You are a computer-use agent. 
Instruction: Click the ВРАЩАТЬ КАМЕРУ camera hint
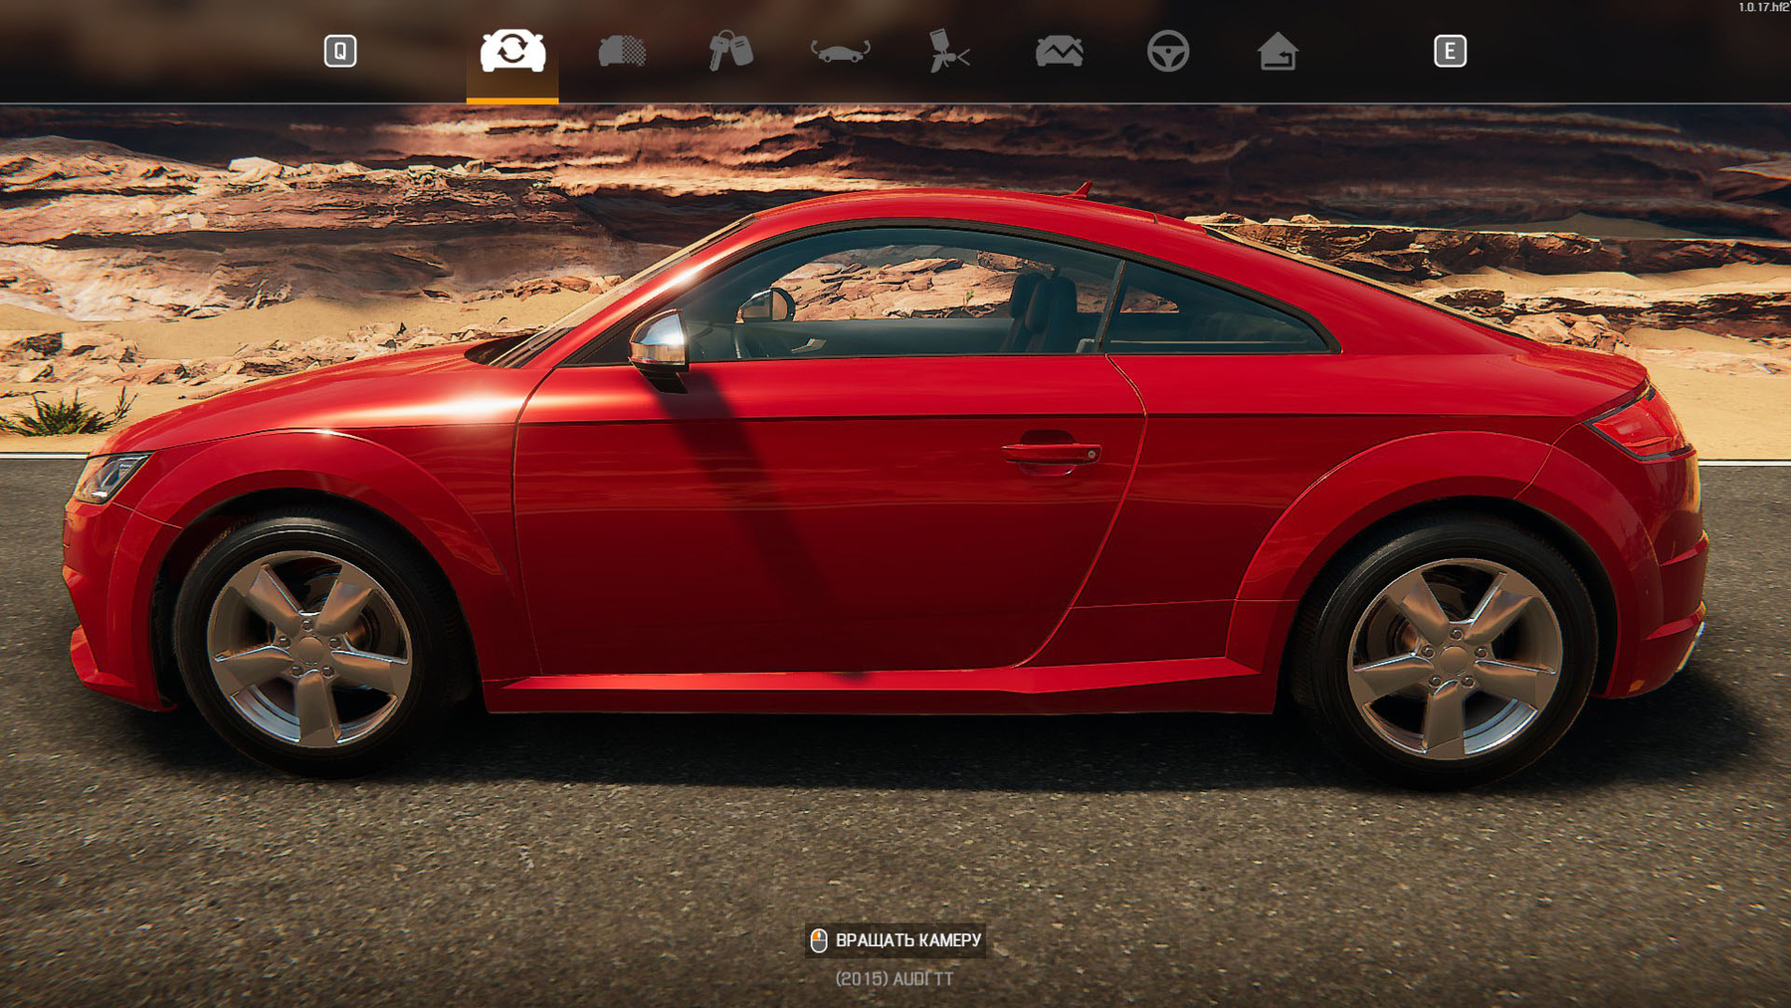point(907,940)
